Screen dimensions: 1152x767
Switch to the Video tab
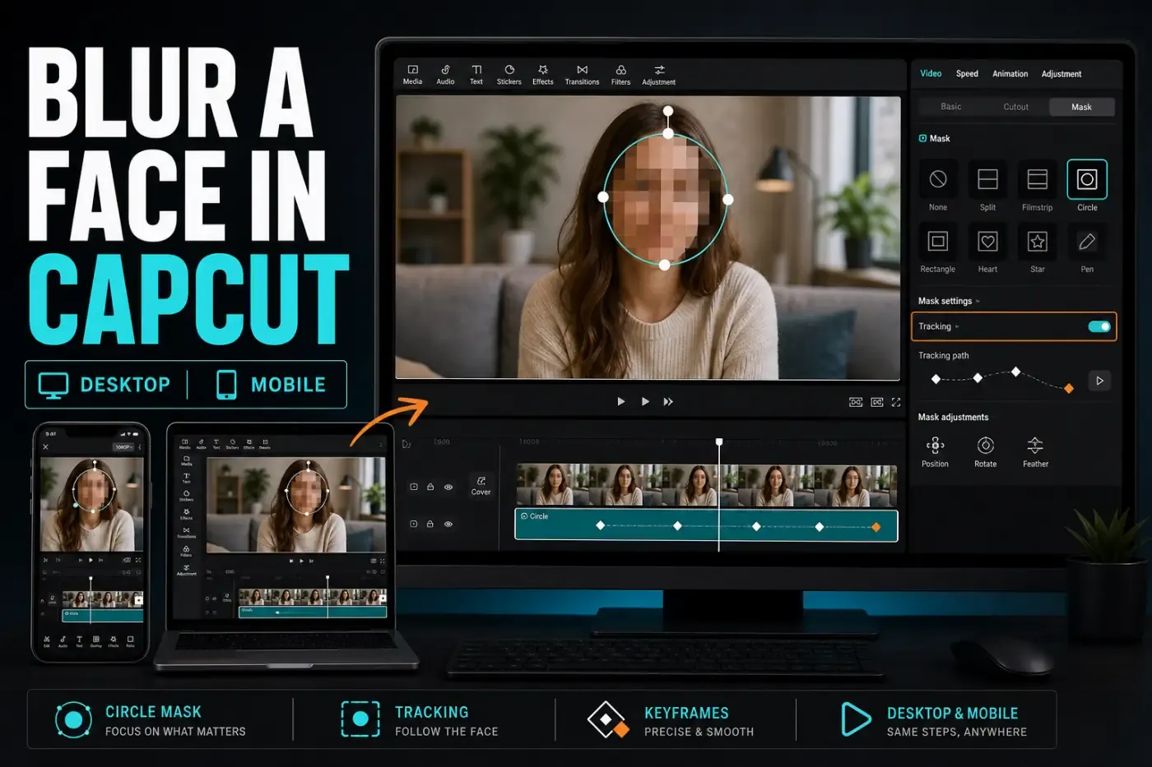point(931,73)
